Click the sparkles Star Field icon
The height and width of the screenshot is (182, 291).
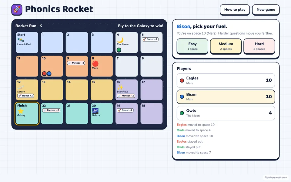click(x=120, y=87)
